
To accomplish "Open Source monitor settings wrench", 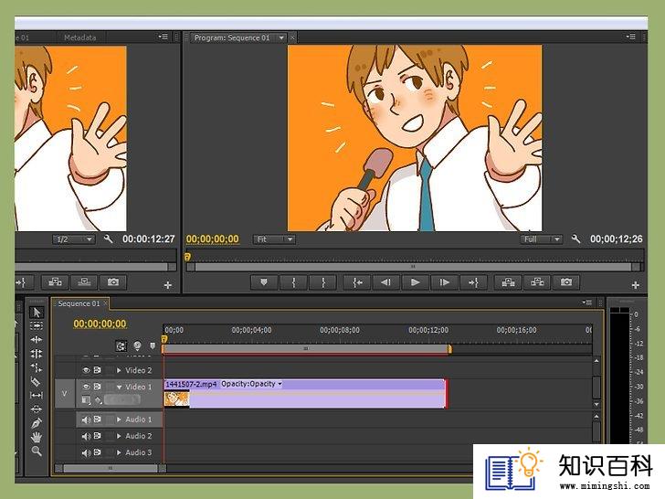I will 108,239.
